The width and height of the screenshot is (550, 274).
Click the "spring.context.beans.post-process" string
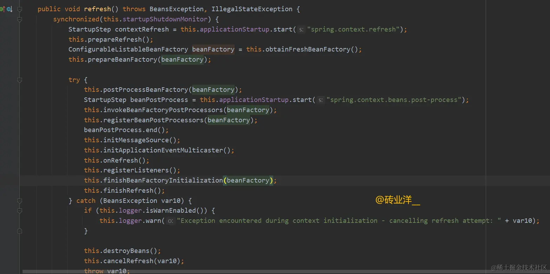[x=394, y=100]
